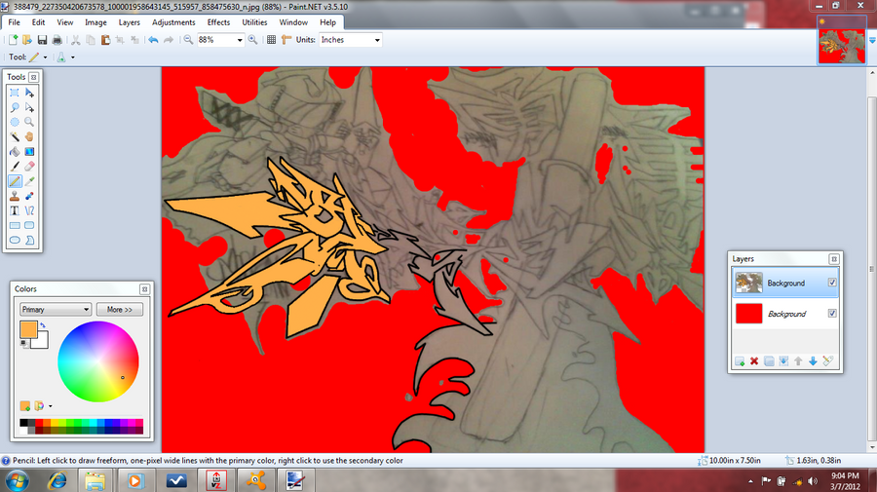Undo the last action via toolbar arrow
Viewport: 877px width, 492px height.
[153, 40]
